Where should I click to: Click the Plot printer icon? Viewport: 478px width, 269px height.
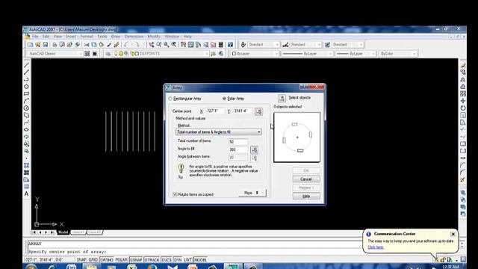tap(55, 45)
